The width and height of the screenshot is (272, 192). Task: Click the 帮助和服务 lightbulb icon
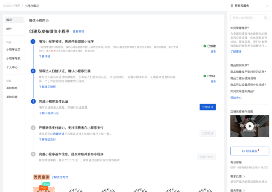coord(232,6)
